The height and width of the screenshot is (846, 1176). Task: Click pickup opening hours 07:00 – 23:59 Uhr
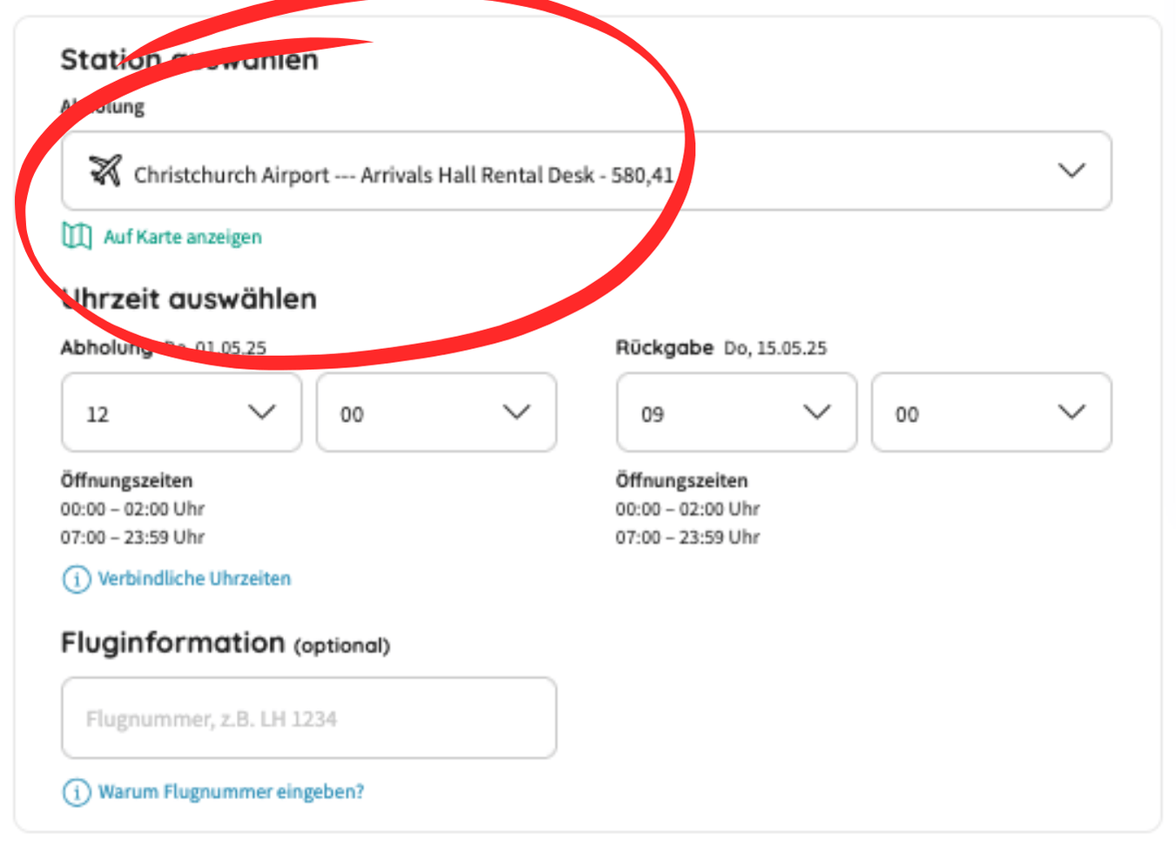pyautogui.click(x=132, y=538)
